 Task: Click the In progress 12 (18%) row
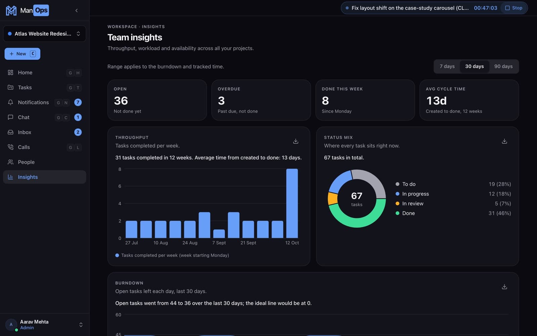point(453,194)
